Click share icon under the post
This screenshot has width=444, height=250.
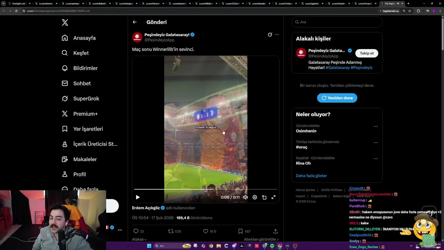click(275, 231)
